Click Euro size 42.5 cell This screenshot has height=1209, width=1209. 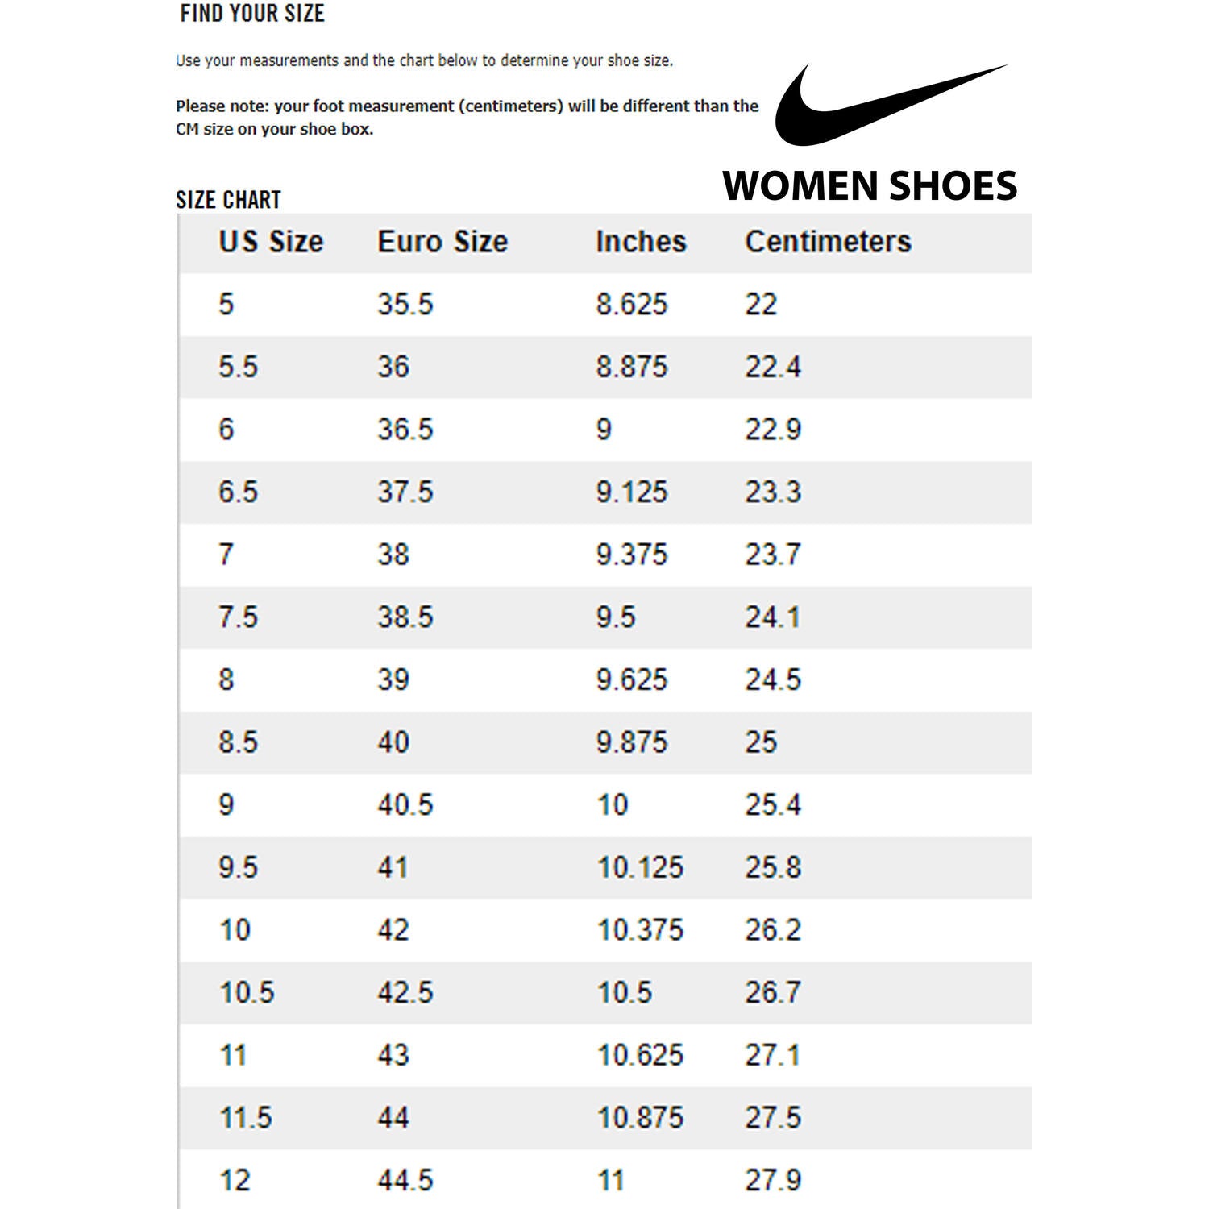(x=405, y=993)
